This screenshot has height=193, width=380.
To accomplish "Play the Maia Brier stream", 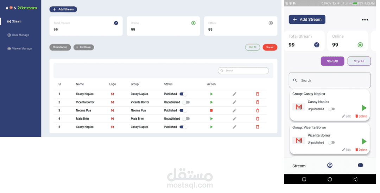I will [x=211, y=119].
